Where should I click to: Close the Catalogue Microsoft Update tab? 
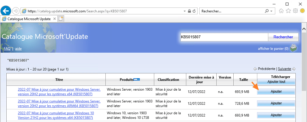coord(55,19)
